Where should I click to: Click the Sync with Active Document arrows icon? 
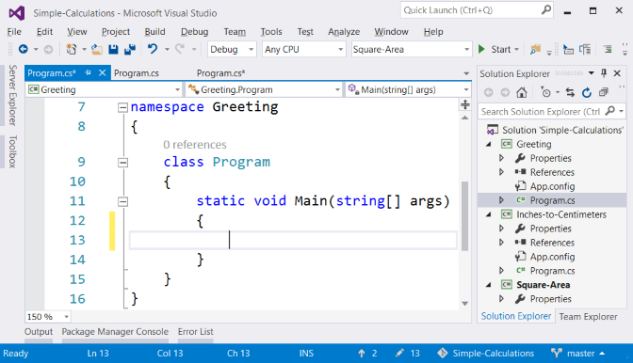(570, 93)
